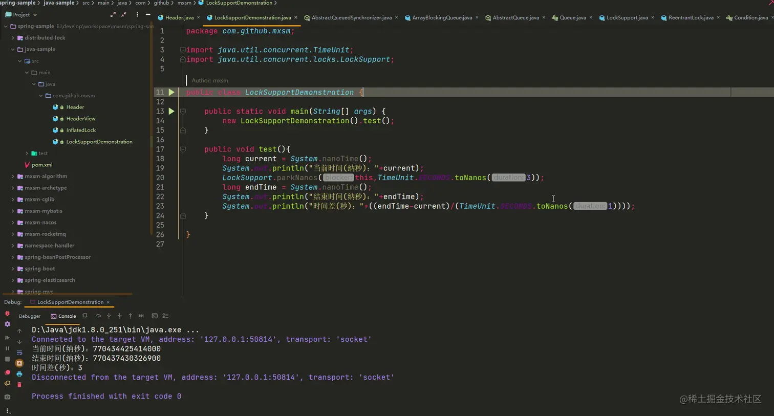The image size is (774, 416).
Task: Close the LockSupportDemonstration debug session tab
Action: [108, 302]
